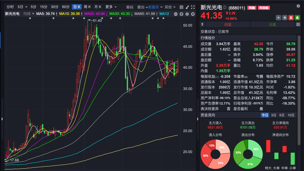The image size is (304, 171).
Task: Click the 涨停 46.87 value
Action: tap(290, 55)
